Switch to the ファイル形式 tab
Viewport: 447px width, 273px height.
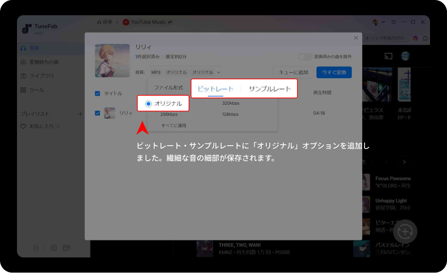[167, 88]
